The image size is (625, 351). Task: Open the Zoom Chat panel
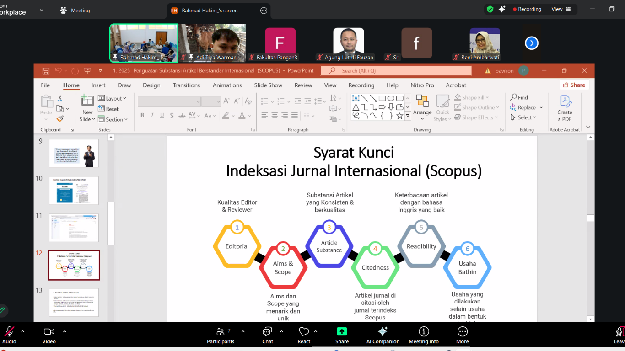click(x=268, y=335)
